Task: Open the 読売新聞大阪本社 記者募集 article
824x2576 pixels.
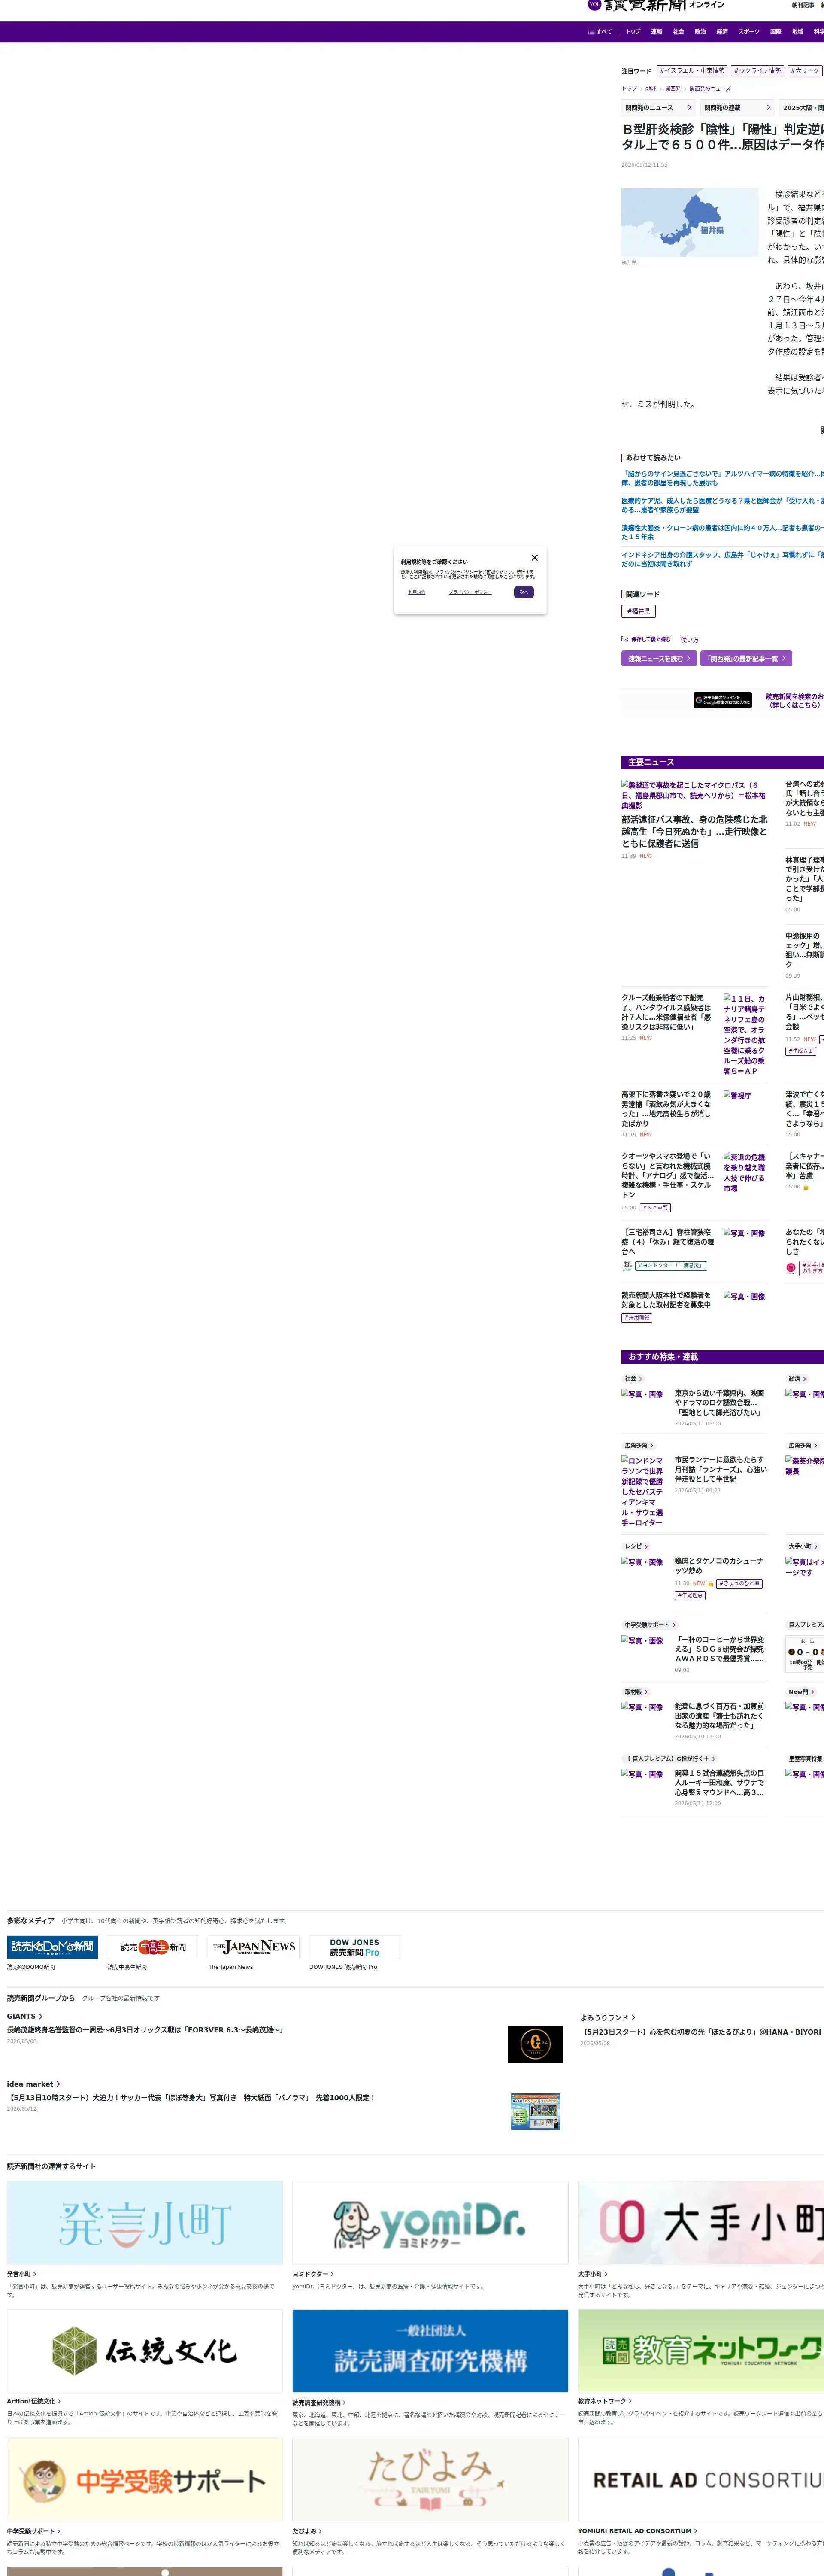Action: (667, 1300)
